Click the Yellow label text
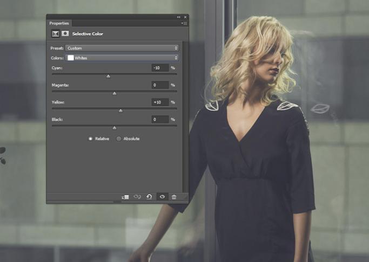This screenshot has width=369, height=262. click(58, 102)
